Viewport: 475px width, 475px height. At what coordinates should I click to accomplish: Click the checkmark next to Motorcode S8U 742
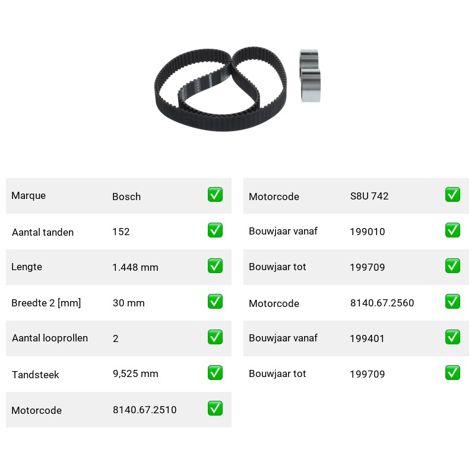(452, 195)
